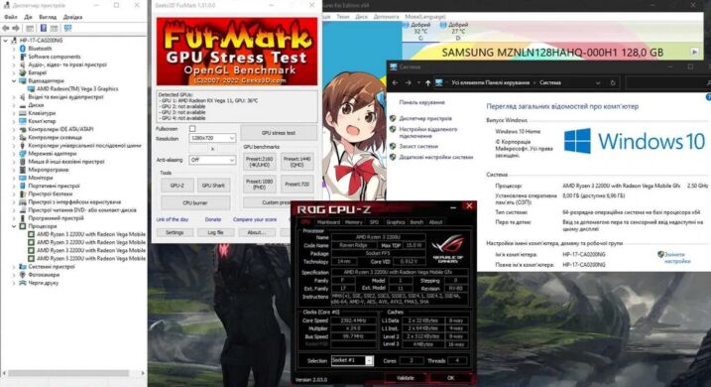This screenshot has height=387, width=711.
Task: Click the refresh icon in Система address bar
Action: 613,83
